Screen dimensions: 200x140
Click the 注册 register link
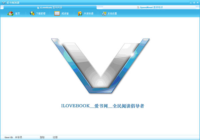tap(55, 137)
